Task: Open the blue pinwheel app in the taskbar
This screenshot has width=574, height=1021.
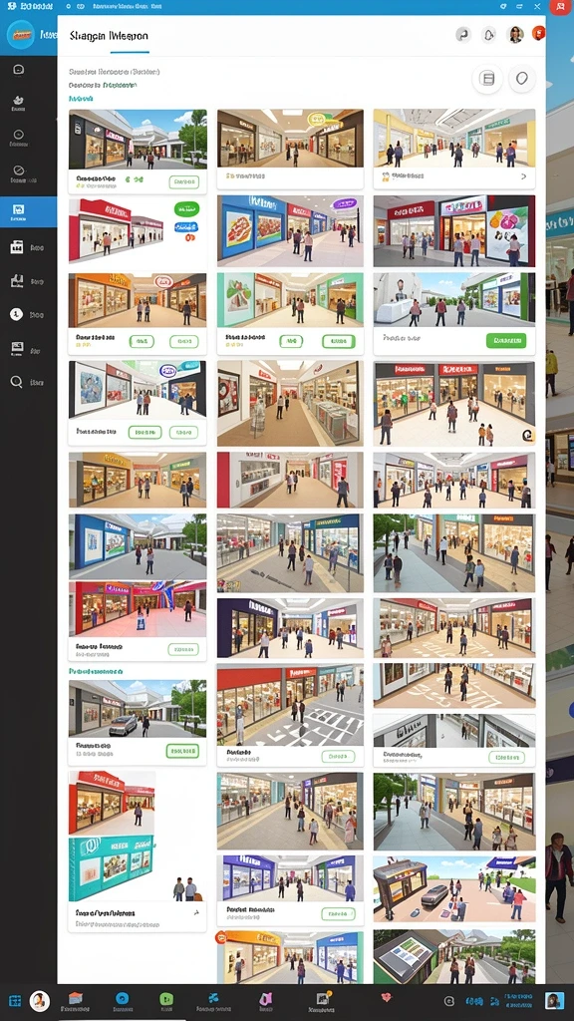Action: (x=212, y=998)
